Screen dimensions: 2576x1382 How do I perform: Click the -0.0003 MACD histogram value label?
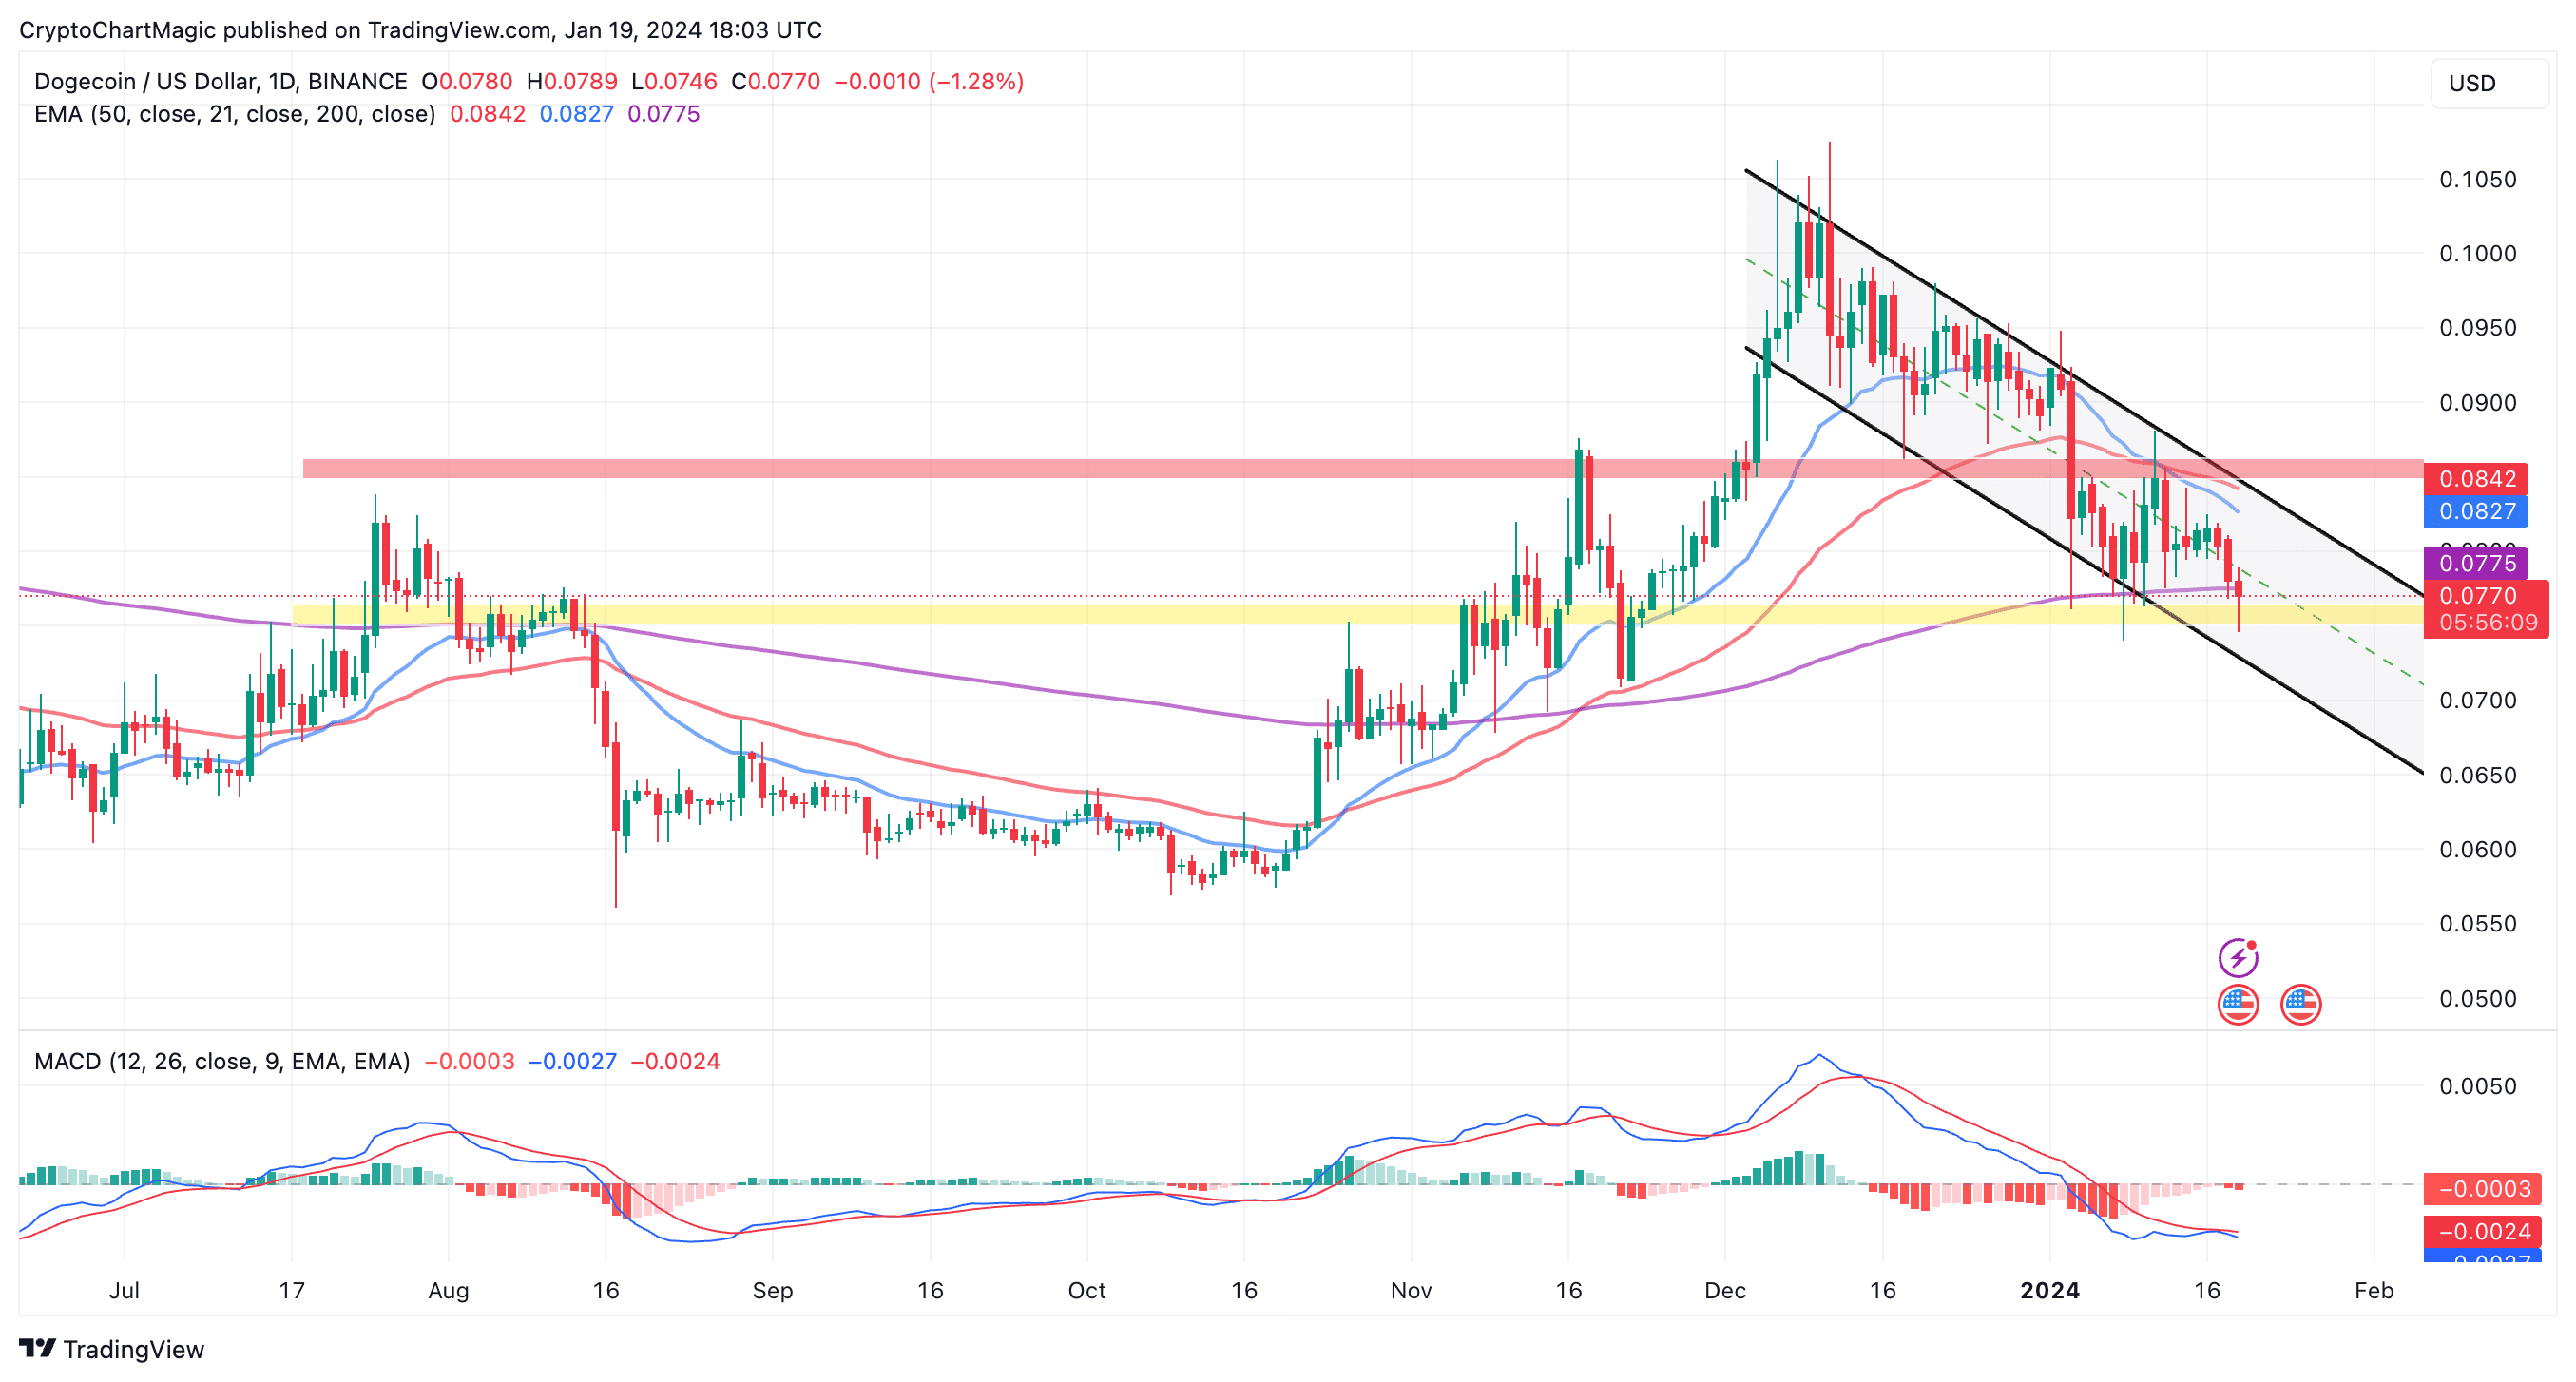tap(2484, 1188)
